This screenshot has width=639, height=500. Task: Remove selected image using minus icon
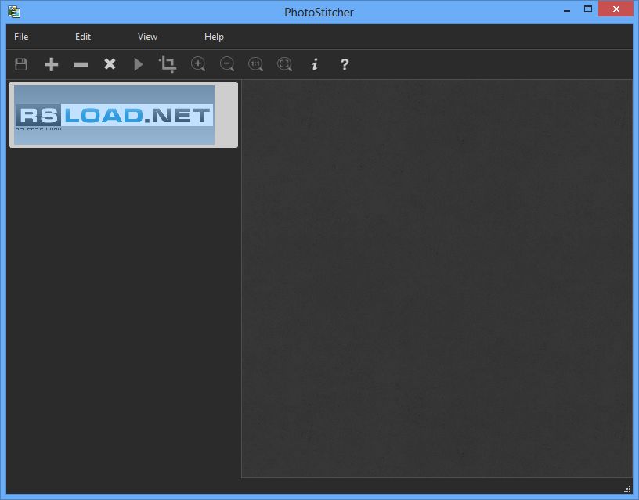coord(80,64)
